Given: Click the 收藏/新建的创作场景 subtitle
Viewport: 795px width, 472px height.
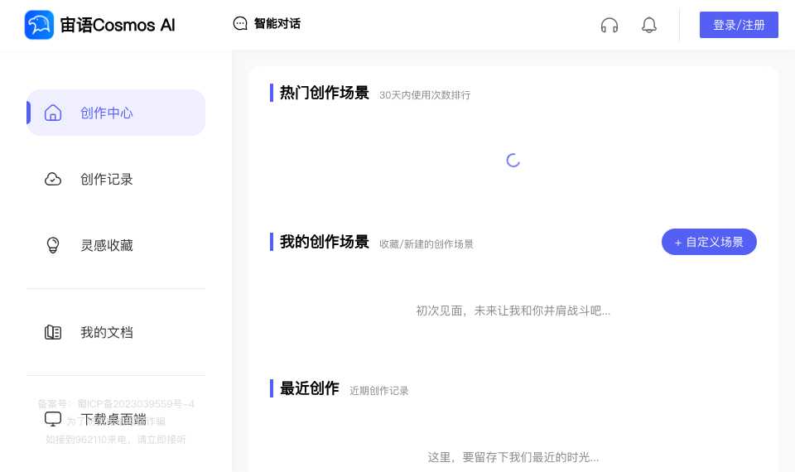Looking at the screenshot, I should 426,243.
